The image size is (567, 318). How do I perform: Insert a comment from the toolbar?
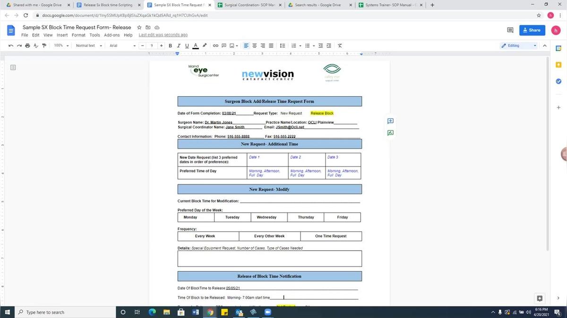pyautogui.click(x=224, y=45)
